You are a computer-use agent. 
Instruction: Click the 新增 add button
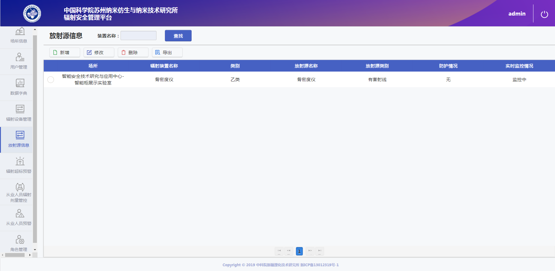[64, 53]
